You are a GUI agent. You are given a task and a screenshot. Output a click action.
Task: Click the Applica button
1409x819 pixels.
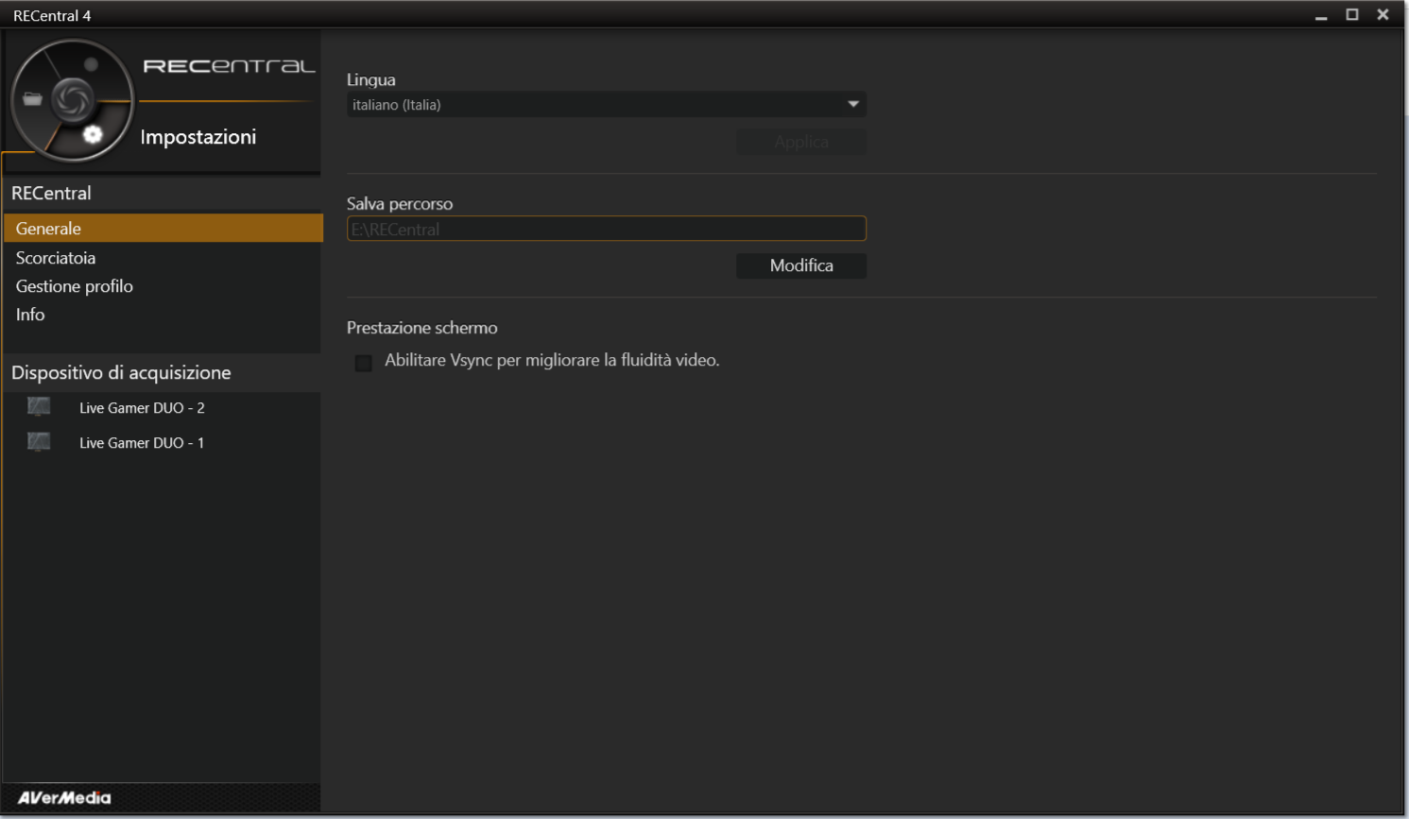(801, 142)
